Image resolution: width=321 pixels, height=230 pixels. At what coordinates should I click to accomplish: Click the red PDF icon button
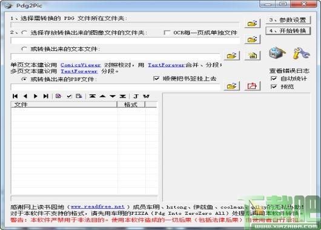(x=253, y=86)
